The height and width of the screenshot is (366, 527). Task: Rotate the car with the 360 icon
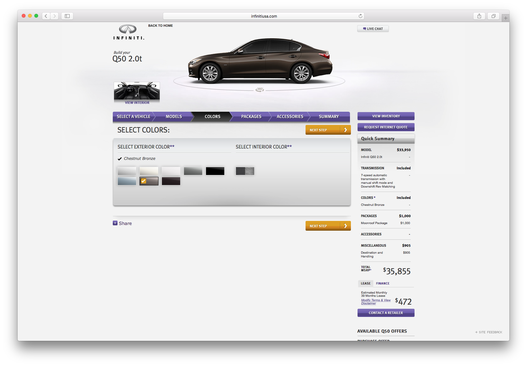coord(260,89)
